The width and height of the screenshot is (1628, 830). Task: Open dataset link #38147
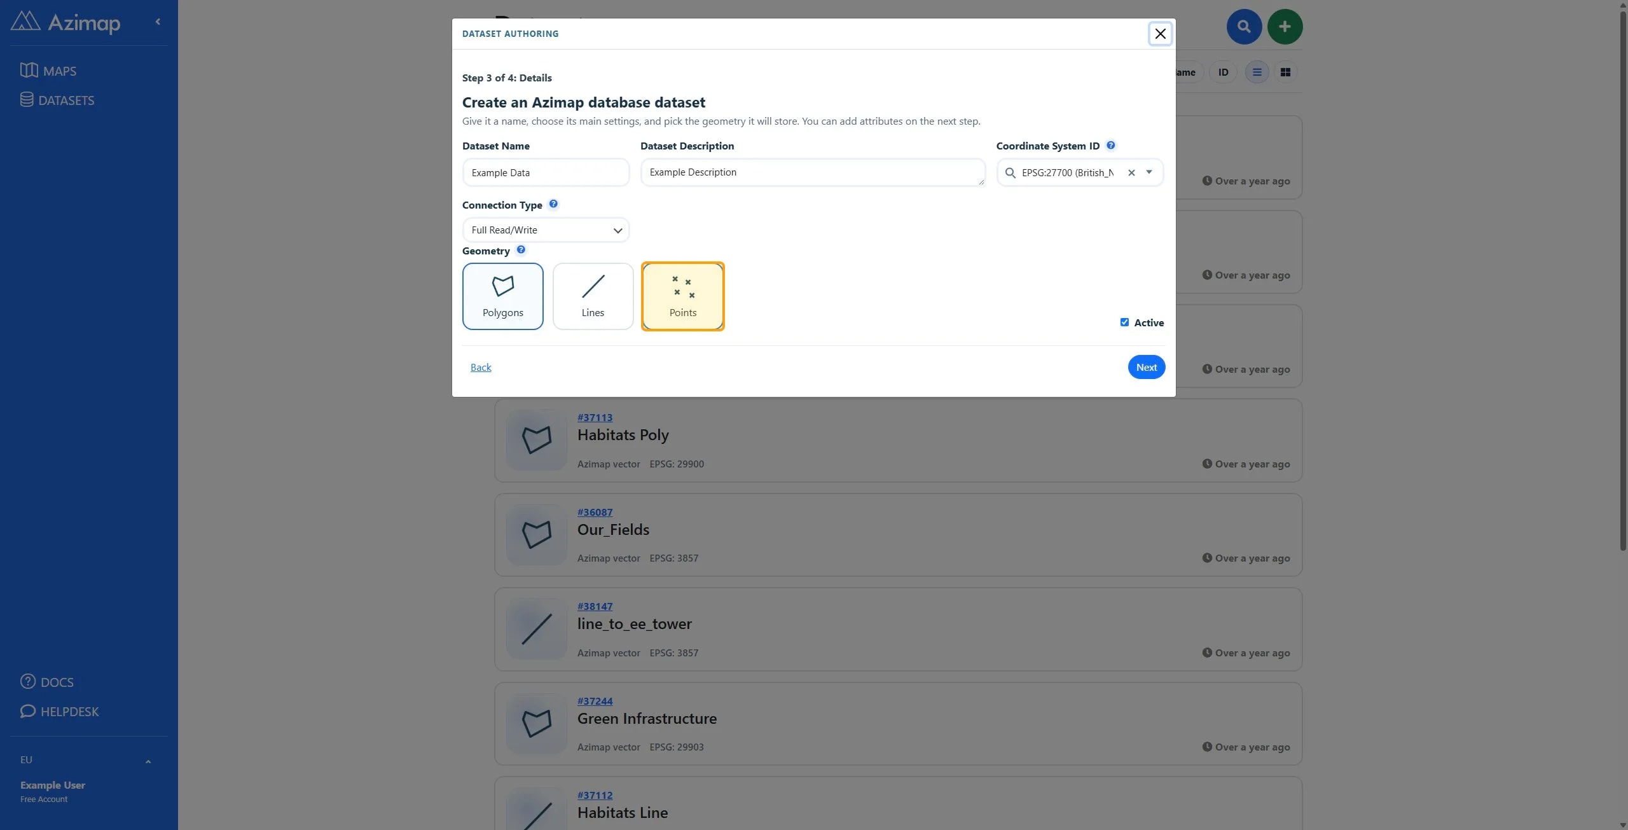tap(595, 606)
